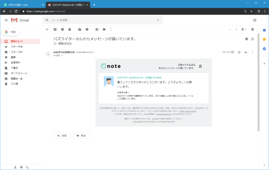Open the note.mu/faq link in the footer

coord(188,111)
